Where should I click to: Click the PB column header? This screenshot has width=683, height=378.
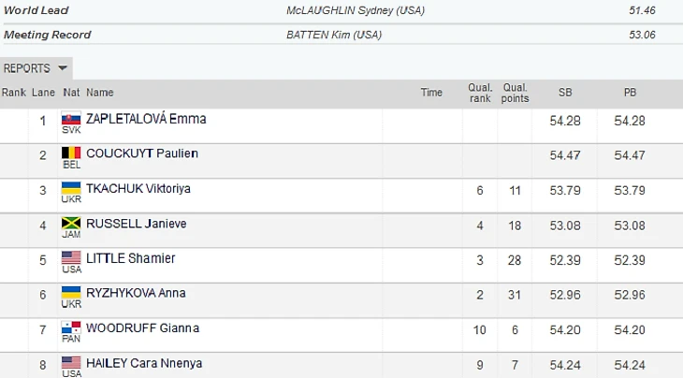pyautogui.click(x=630, y=93)
